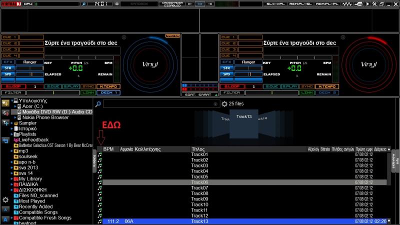Click the Nokia Phone Browser icon
Image resolution: width=400 pixels, height=225 pixels.
coord(19,117)
